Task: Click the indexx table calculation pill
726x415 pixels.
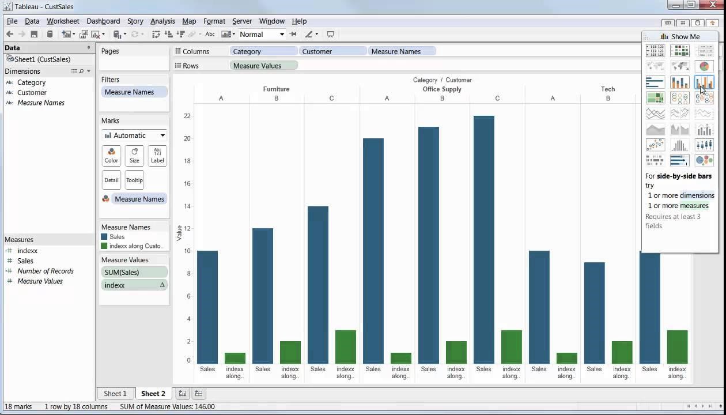Action: 134,285
